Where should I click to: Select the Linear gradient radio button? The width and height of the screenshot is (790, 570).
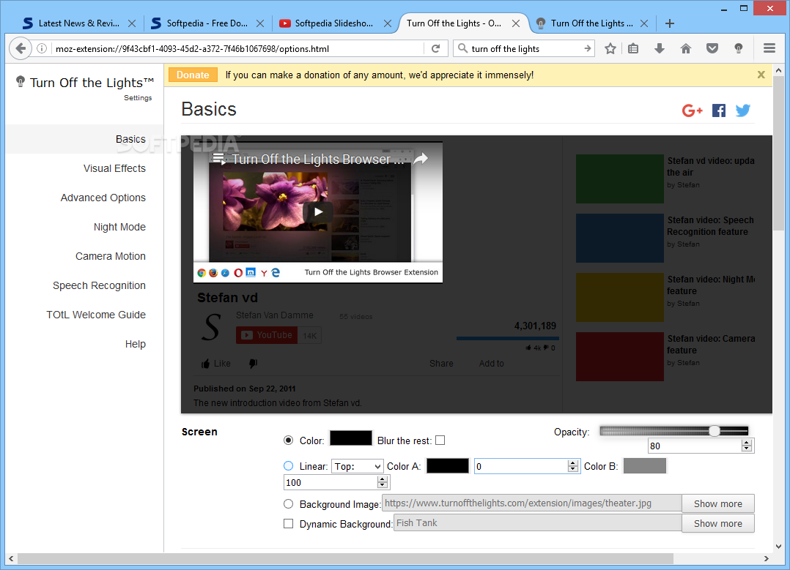(288, 466)
